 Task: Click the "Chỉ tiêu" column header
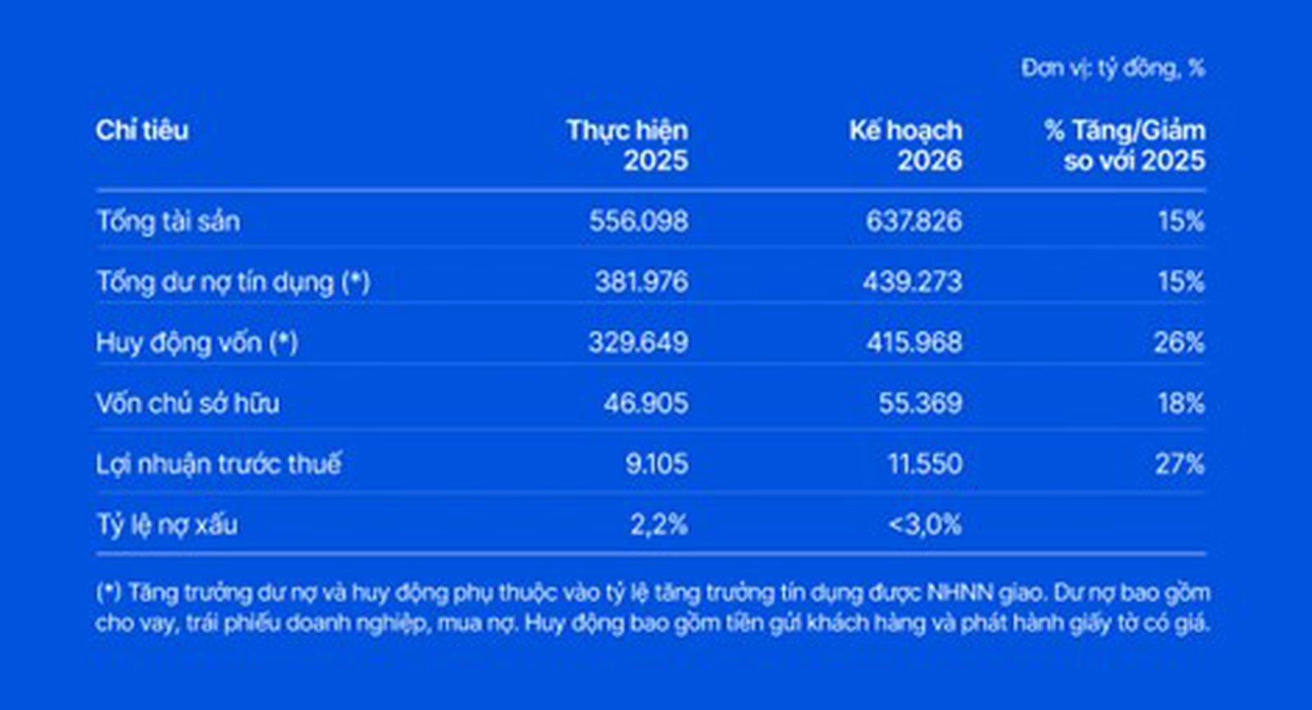142,130
